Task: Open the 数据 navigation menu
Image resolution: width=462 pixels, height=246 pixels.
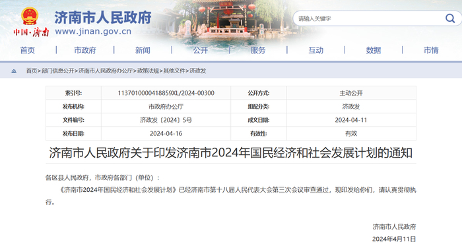Action: (x=374, y=50)
